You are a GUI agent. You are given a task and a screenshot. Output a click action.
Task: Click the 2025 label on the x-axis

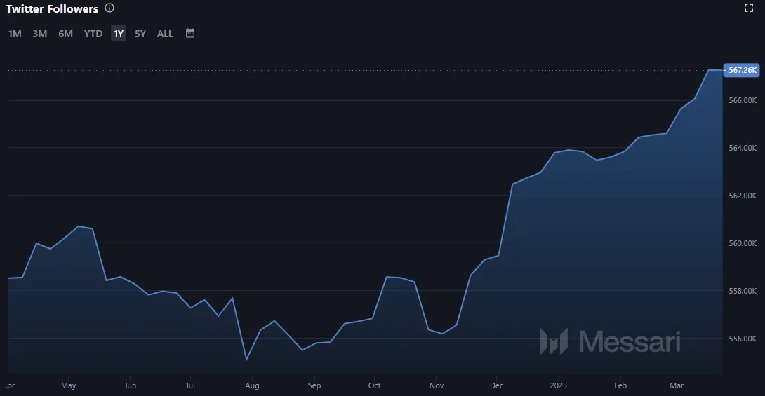[x=559, y=385]
